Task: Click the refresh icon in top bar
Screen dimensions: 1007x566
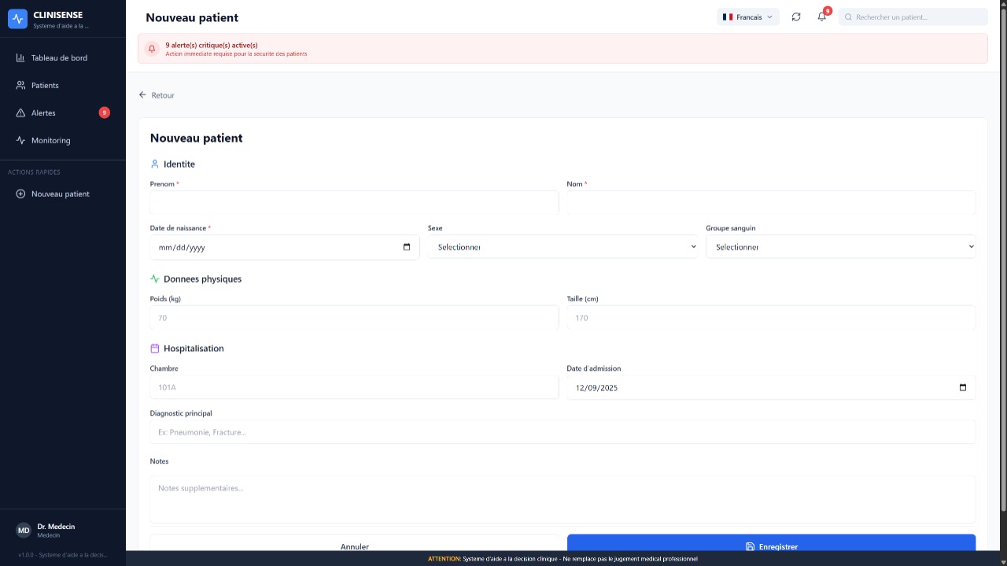Action: pyautogui.click(x=796, y=17)
